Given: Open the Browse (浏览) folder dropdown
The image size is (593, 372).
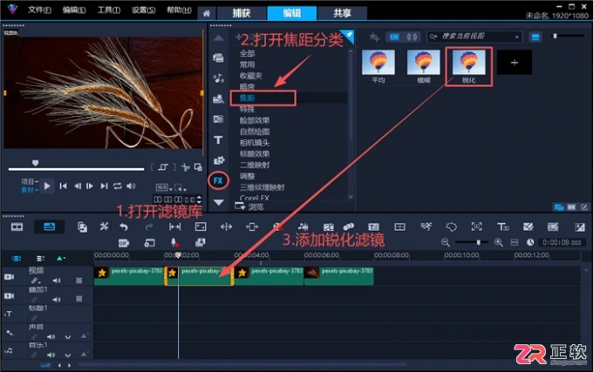Looking at the screenshot, I should coord(249,206).
